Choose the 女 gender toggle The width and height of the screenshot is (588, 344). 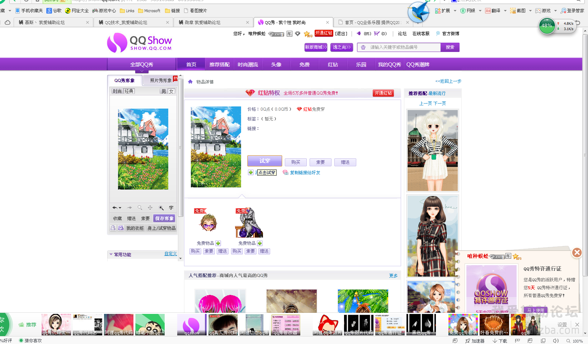(x=171, y=91)
